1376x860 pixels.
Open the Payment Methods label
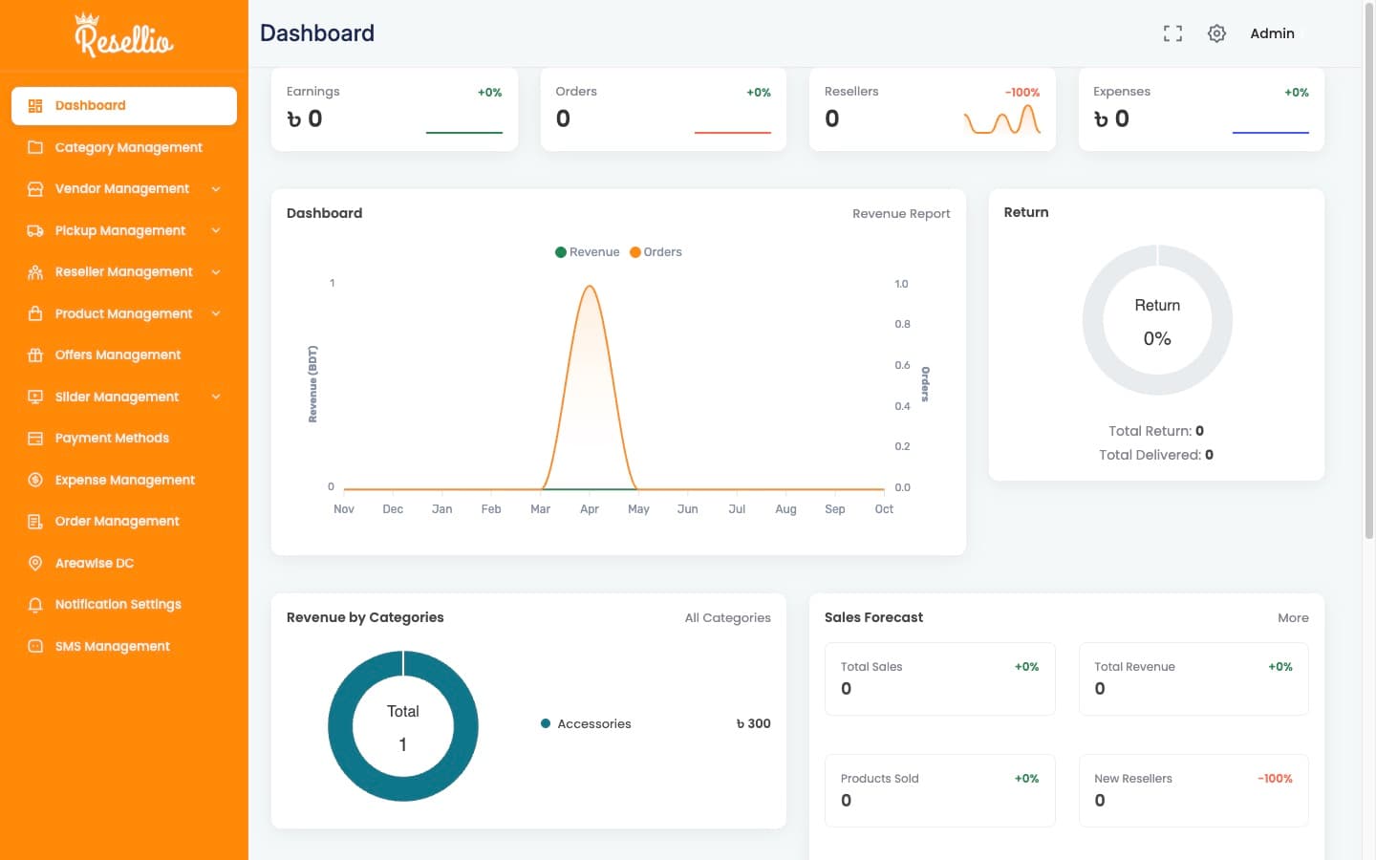tap(112, 439)
